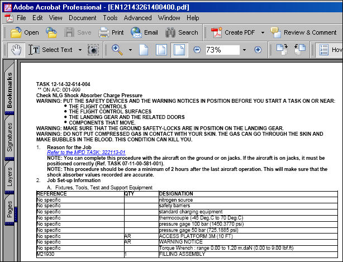This screenshot has height=262, width=343.
Task: Switch to the Pages side tab
Action: (x=9, y=210)
